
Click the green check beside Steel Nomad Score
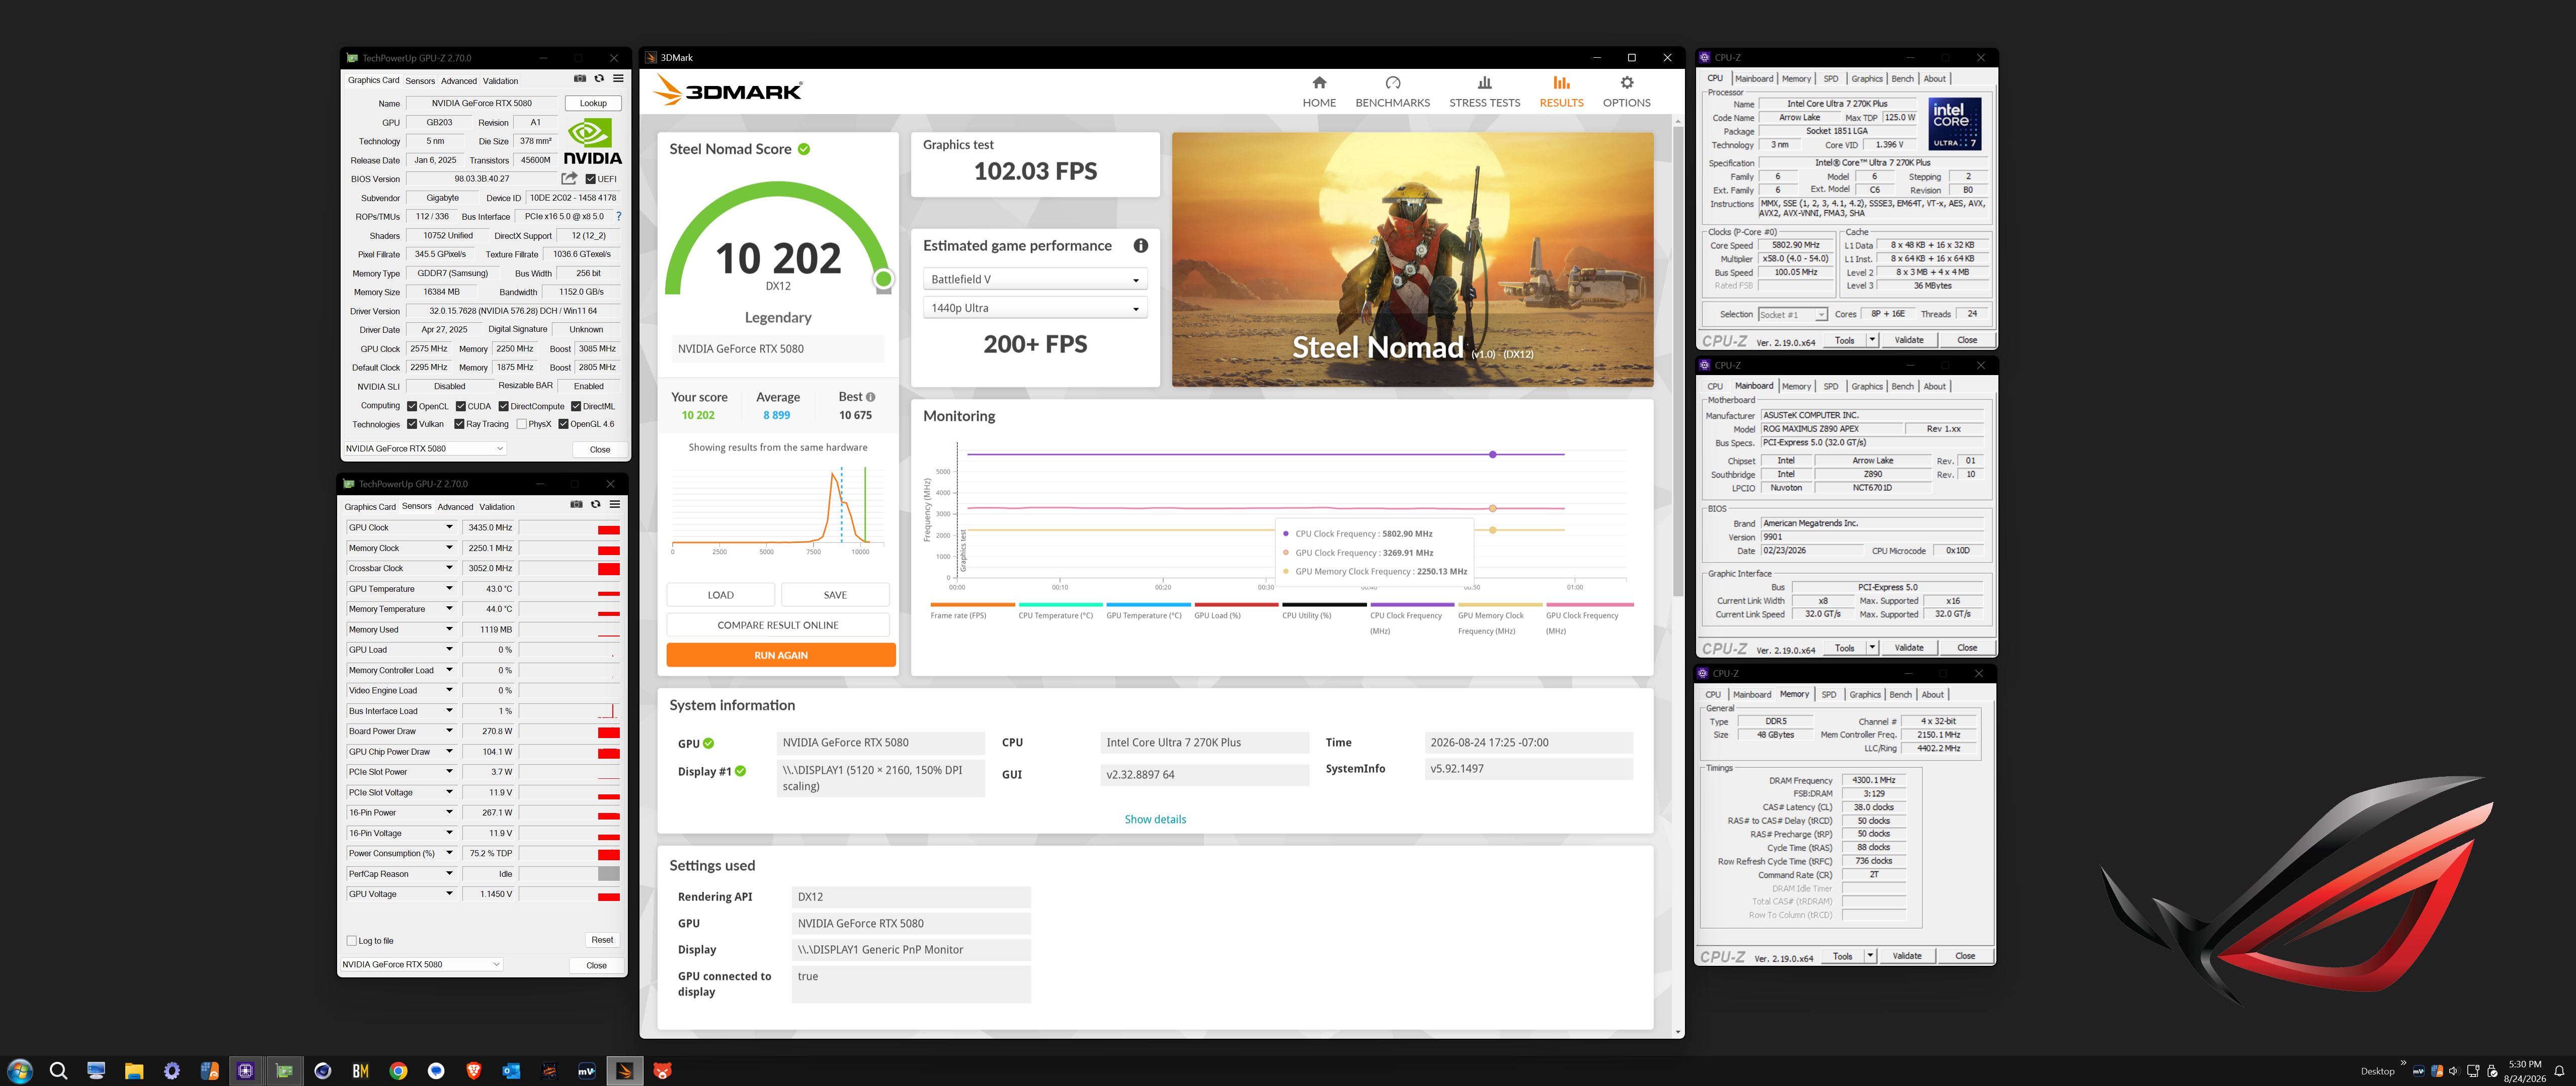[804, 149]
